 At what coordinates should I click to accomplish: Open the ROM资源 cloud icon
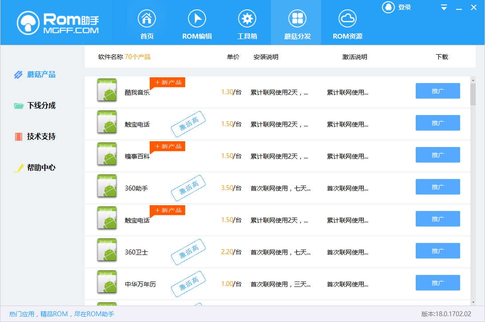(347, 19)
